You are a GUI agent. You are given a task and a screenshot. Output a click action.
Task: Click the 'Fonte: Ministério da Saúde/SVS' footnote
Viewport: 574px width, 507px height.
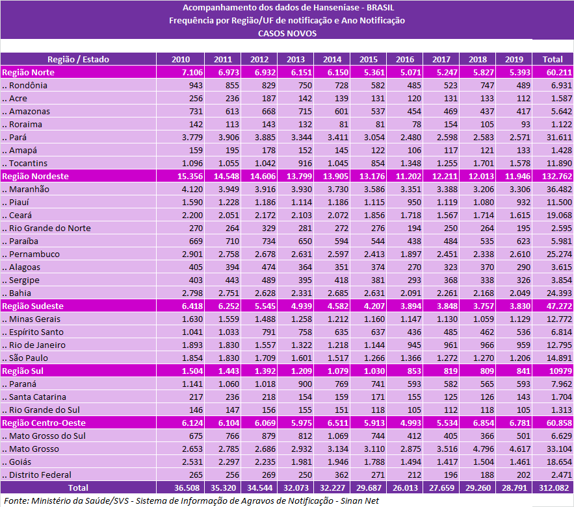pyautogui.click(x=192, y=501)
